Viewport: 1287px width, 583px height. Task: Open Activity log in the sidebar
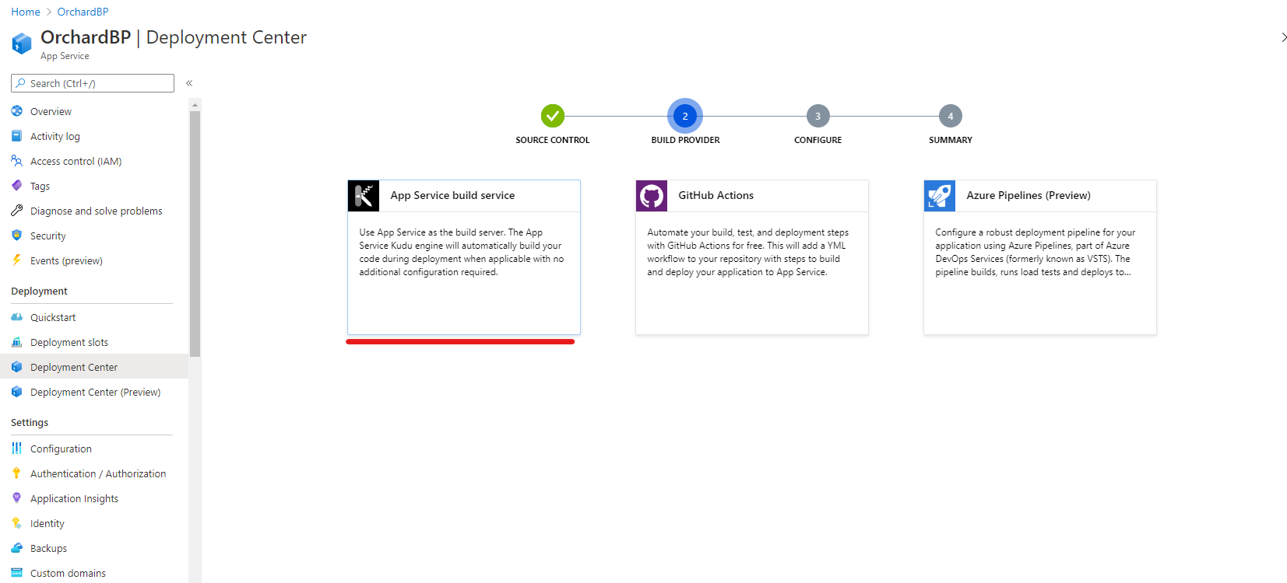(x=94, y=136)
